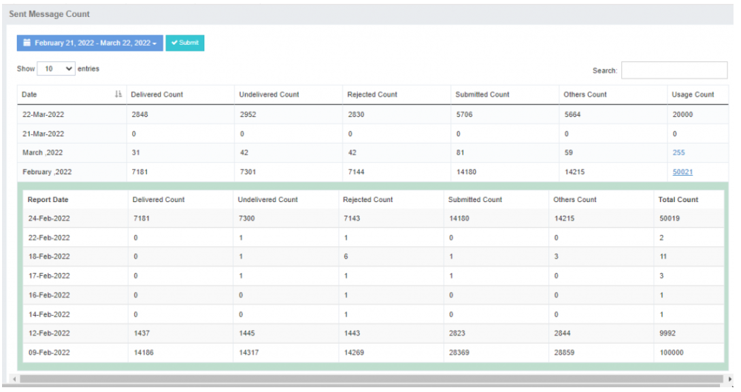Click the left arrow of the horizontal scrollbar
Image resolution: width=741 pixels, height=392 pixels.
[x=14, y=378]
